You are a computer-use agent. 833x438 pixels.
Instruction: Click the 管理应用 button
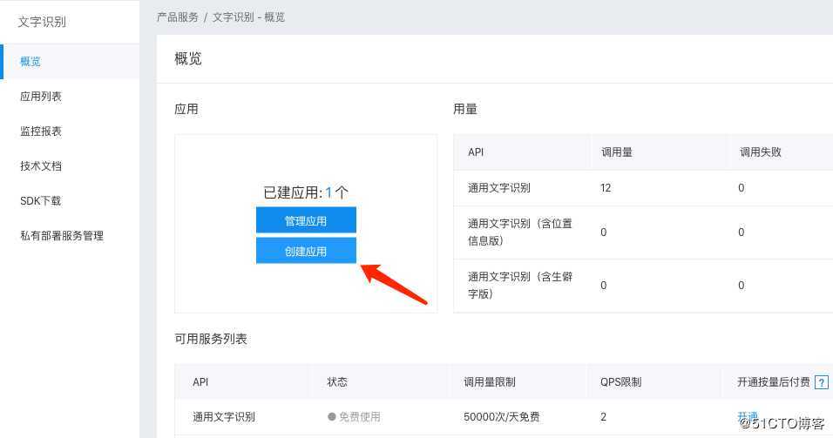coord(306,220)
